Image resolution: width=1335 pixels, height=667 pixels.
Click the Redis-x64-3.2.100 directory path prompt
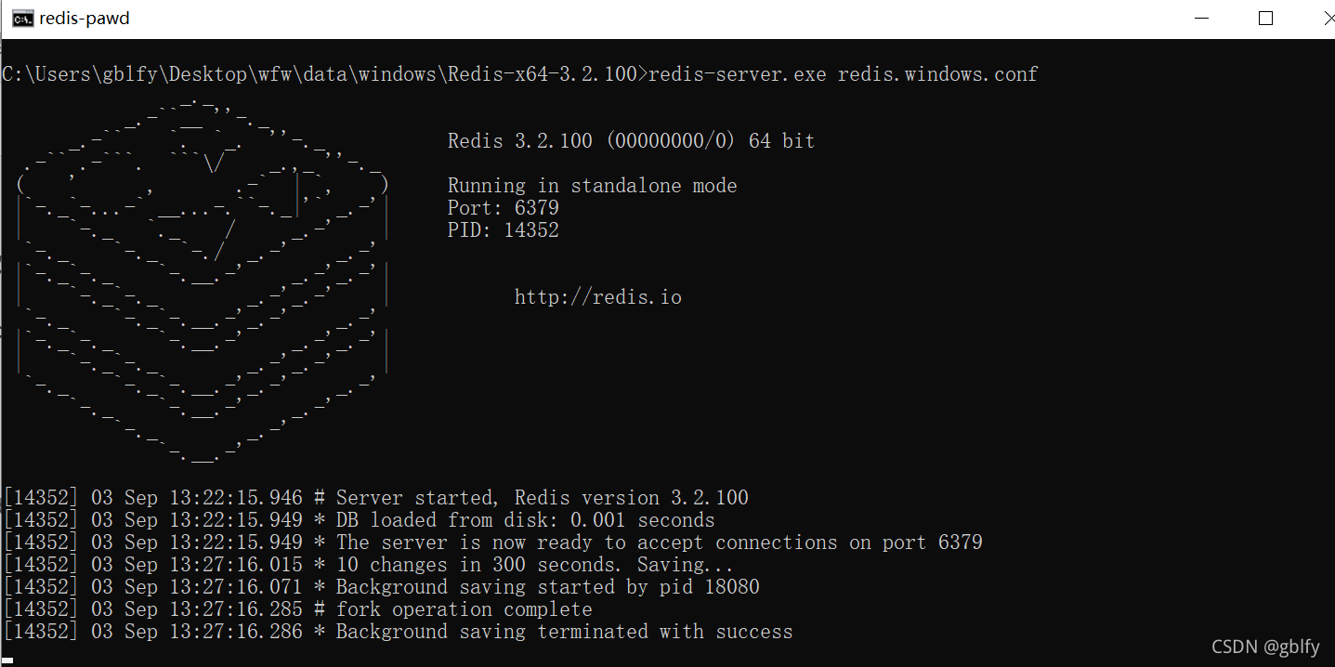pos(325,74)
